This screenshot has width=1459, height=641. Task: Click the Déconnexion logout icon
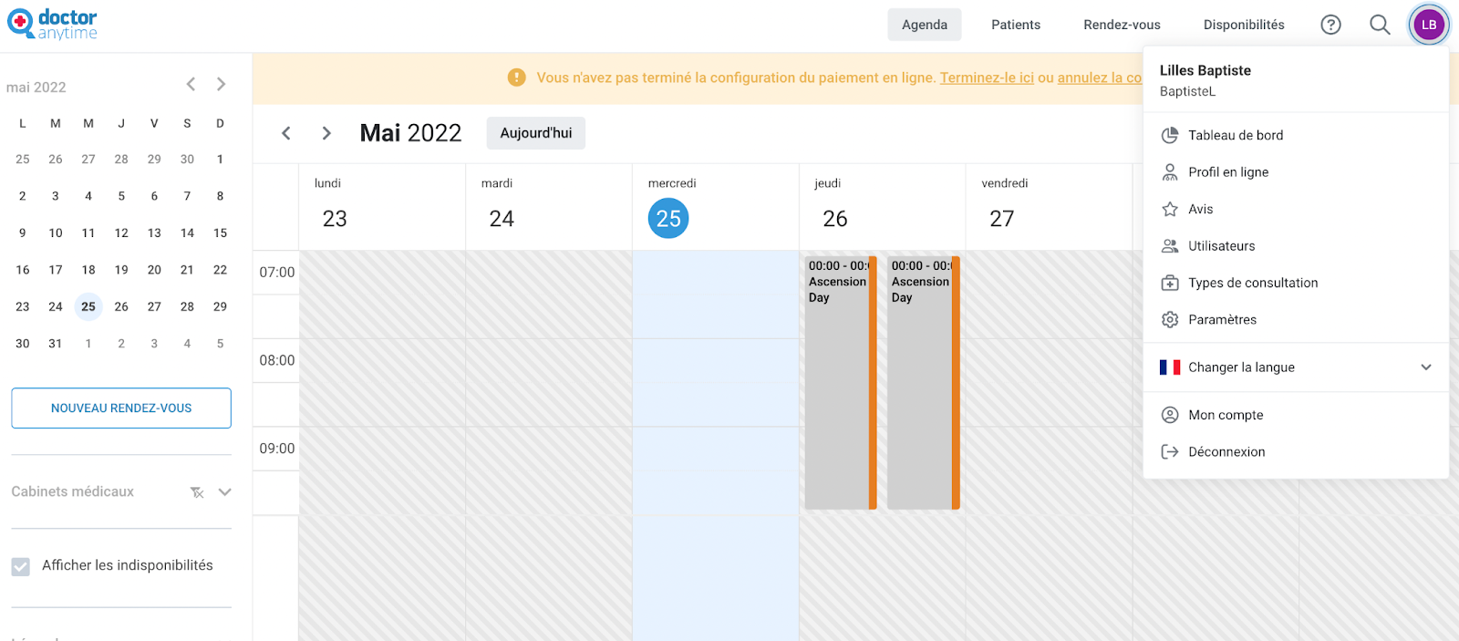tap(1170, 451)
